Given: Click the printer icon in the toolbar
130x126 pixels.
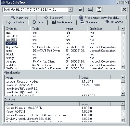Looking at the screenshot, I should tap(90, 10).
